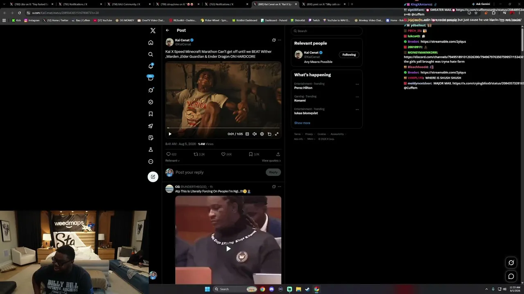Enter fullscreen video mode

coord(277,134)
